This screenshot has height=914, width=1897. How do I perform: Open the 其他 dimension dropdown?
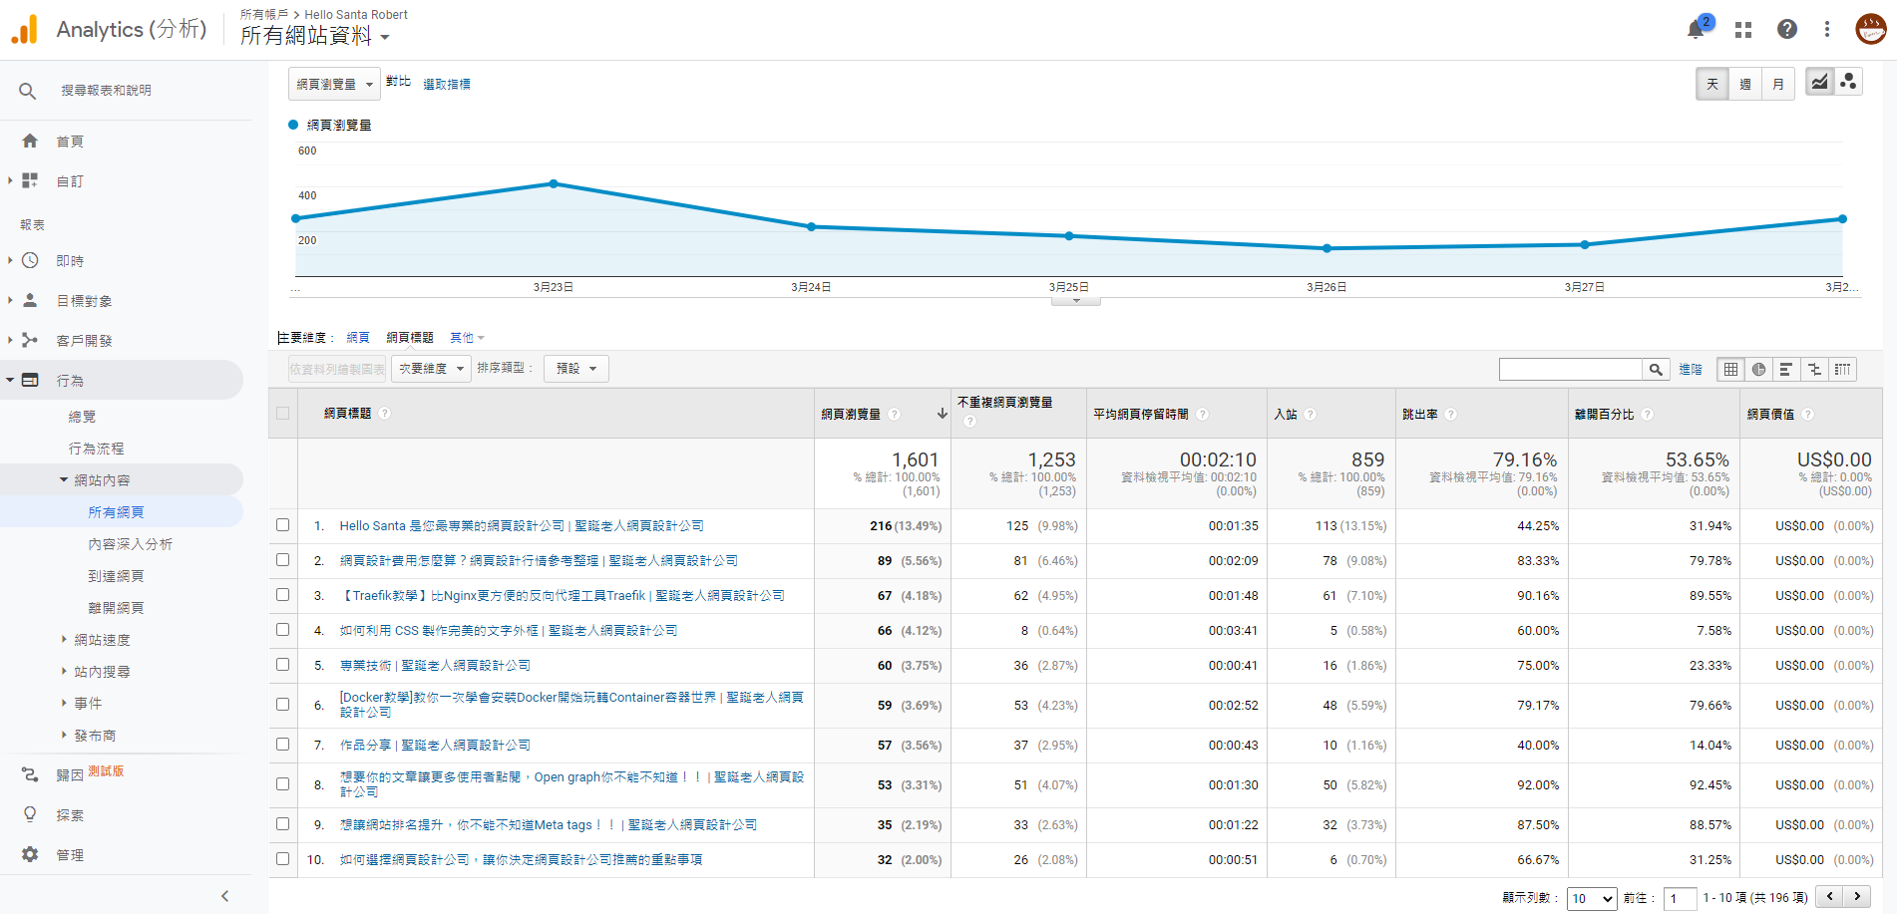point(467,338)
